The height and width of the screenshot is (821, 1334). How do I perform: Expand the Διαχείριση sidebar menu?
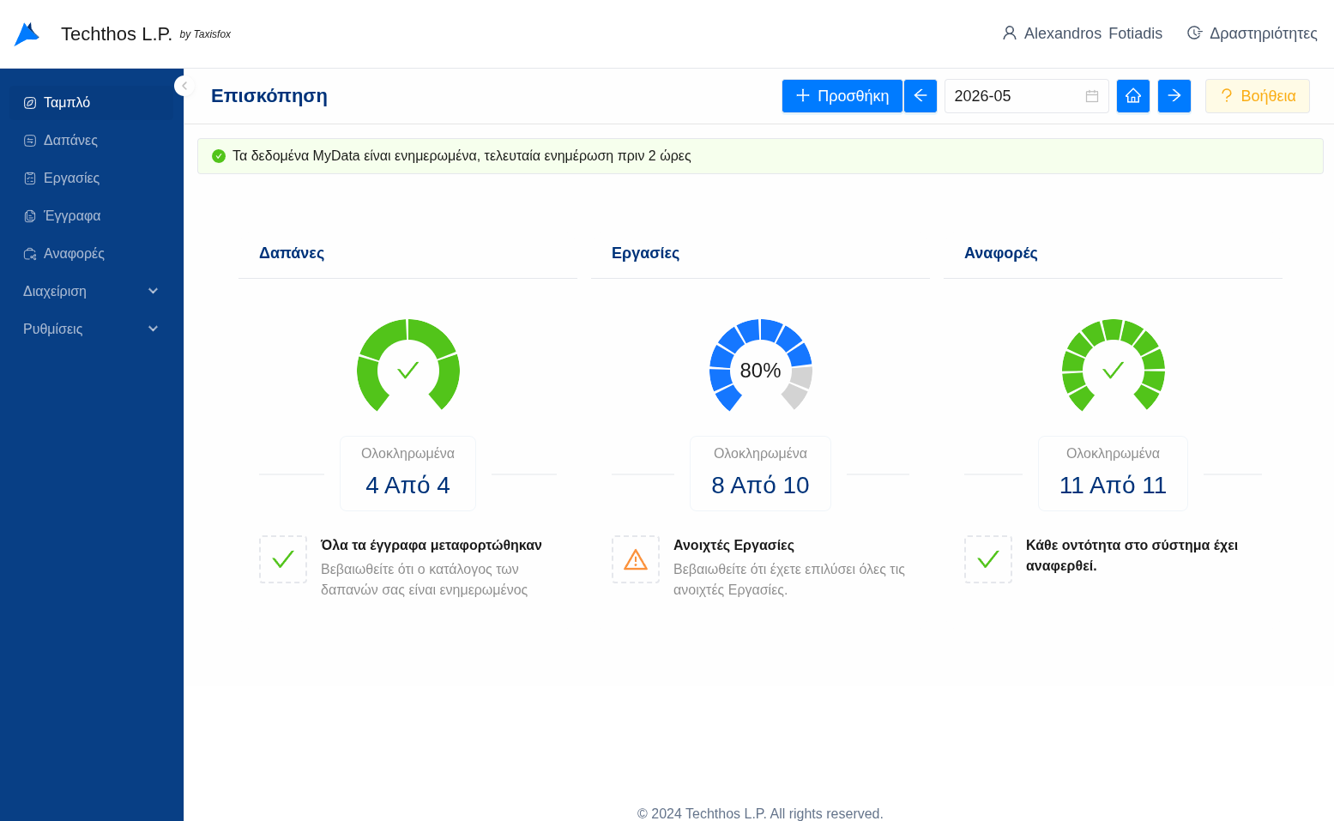[x=91, y=291]
